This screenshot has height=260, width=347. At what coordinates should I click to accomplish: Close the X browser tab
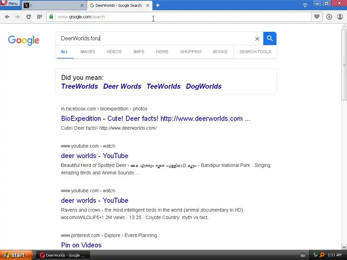[x=82, y=5]
